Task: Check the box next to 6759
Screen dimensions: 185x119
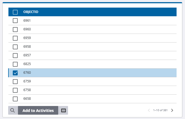Action: (15, 81)
